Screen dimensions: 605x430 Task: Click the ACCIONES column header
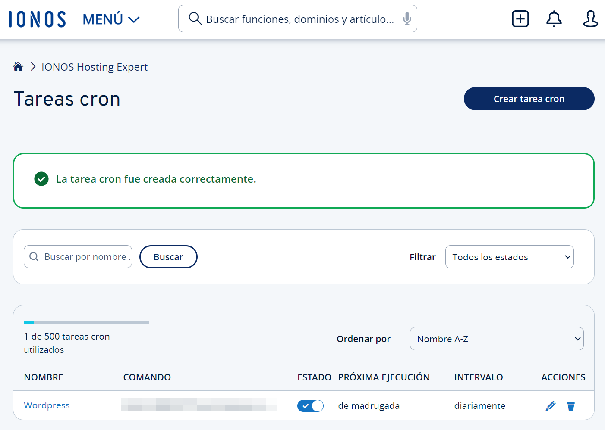tap(563, 377)
